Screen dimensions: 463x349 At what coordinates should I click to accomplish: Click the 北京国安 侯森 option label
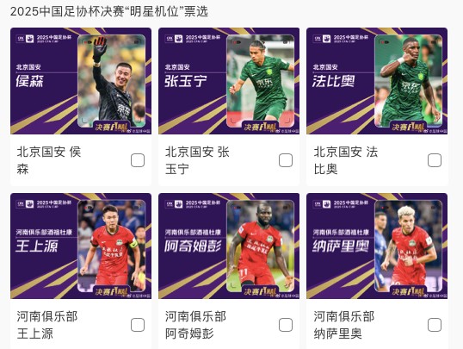pyautogui.click(x=49, y=160)
